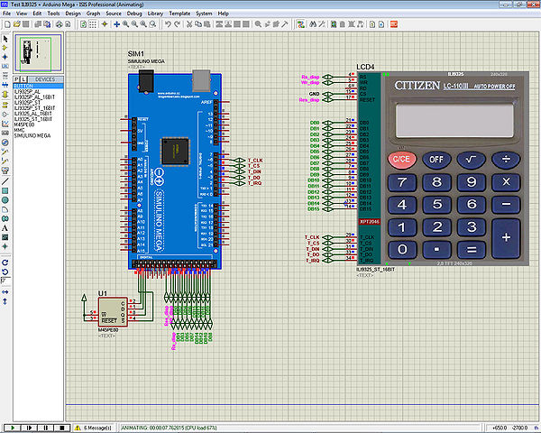Open Search and Tag binoculars icon
Screen dimensions: 541x433
pyautogui.click(x=313, y=24)
